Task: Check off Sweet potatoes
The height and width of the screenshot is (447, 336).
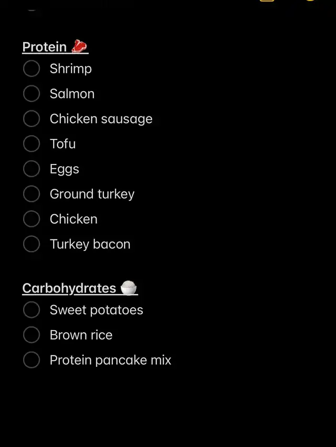Action: pos(31,310)
